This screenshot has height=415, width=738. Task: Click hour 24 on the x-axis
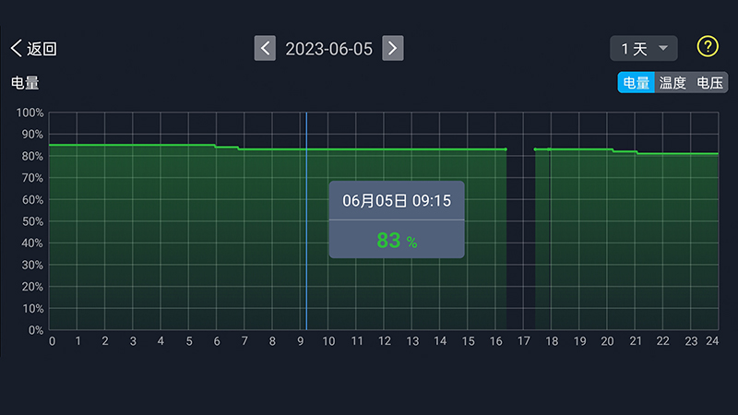coord(712,341)
